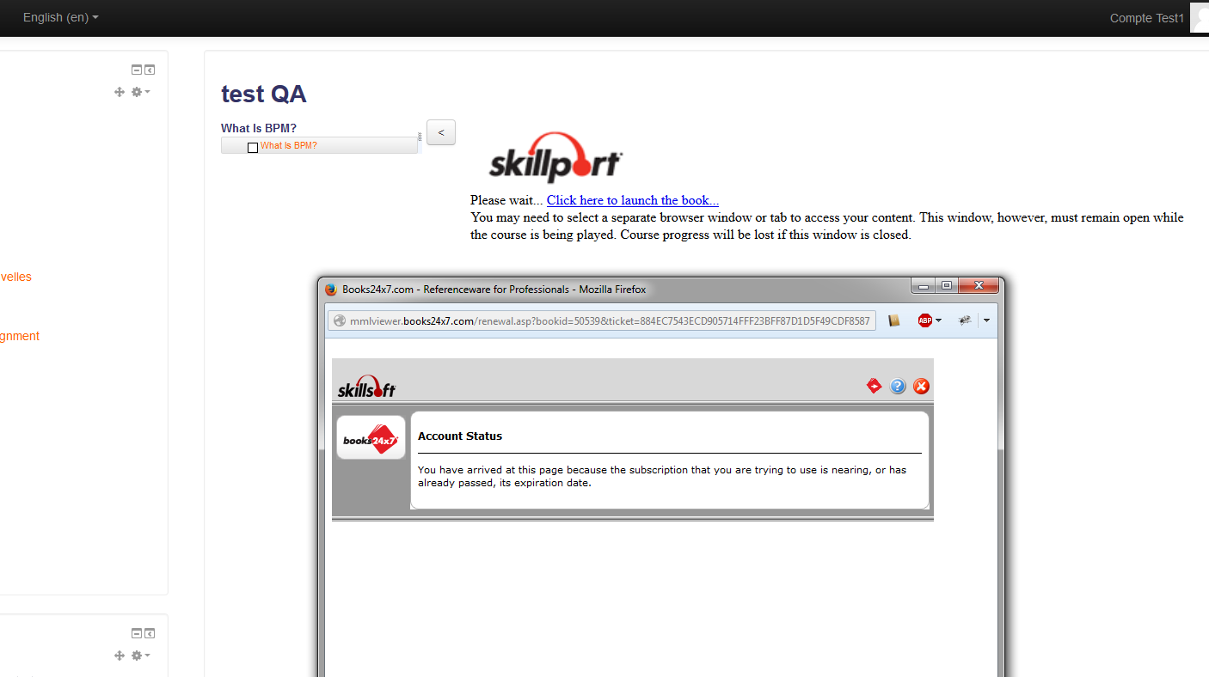Screen dimensions: 1209x677
Task: Click the table of contents resize handle
Action: (420, 137)
